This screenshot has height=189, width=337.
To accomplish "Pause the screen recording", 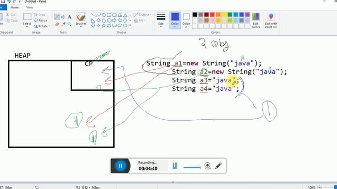I will [x=121, y=166].
